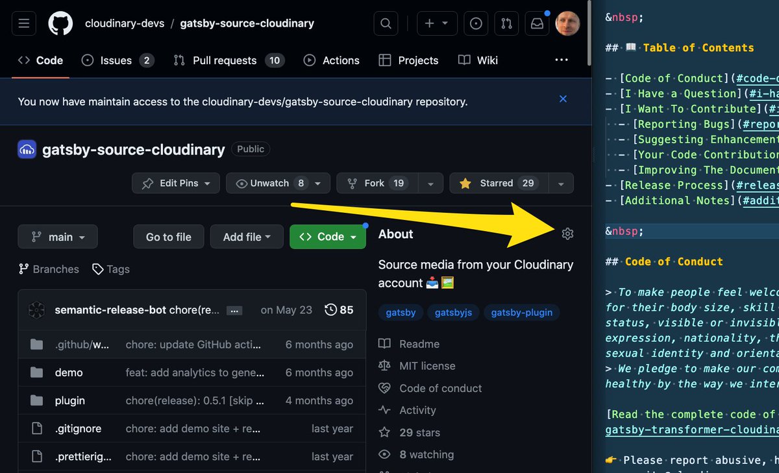Toggle the Starred button

[x=499, y=184]
